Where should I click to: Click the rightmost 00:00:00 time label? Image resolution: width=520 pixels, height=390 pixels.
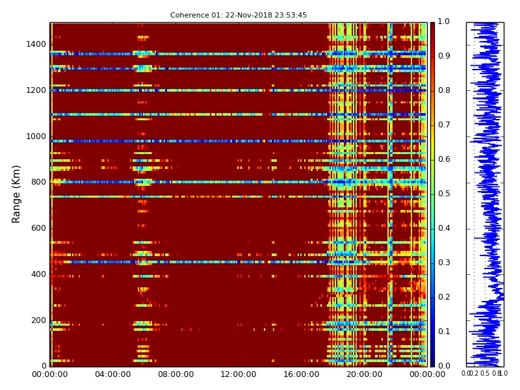pos(427,374)
